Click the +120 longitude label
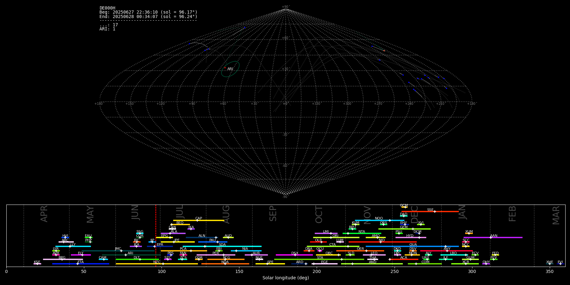570x285 pixels. point(161,104)
